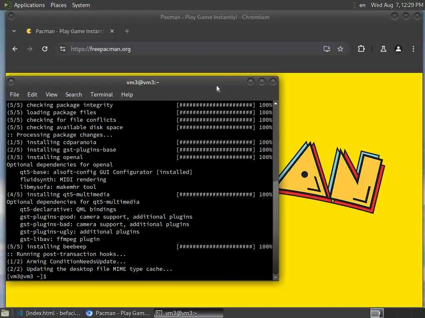Viewport: 425px width, 318px height.
Task: Close the Pacman browser tab
Action: point(112,31)
